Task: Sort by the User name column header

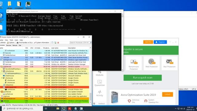Action: point(55,48)
